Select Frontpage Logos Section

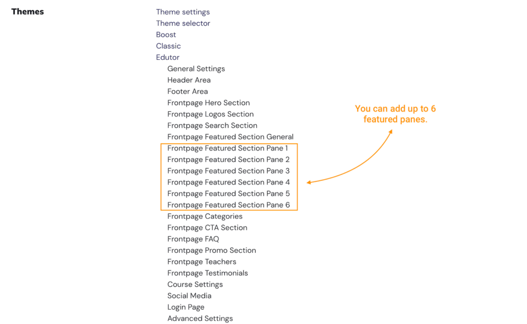(210, 114)
